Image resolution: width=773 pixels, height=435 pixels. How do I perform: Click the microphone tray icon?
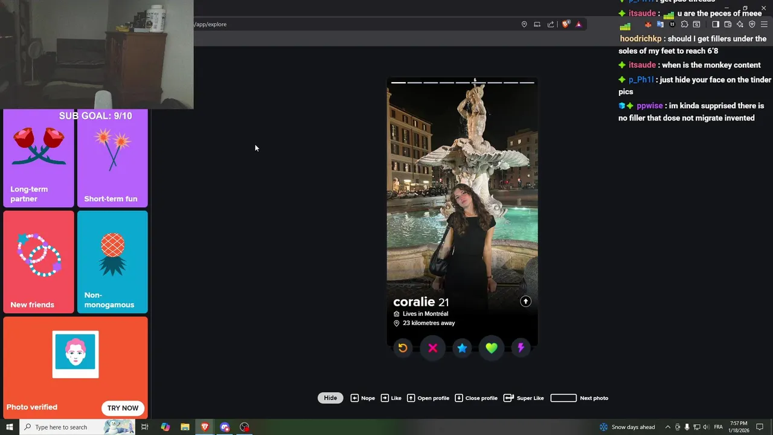(687, 427)
